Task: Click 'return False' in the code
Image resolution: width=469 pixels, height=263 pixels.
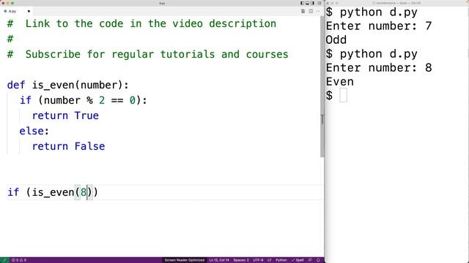Action: (68, 146)
